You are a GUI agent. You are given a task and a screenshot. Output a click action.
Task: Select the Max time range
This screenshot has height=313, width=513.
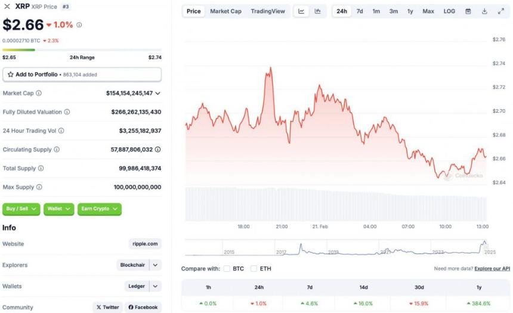(x=428, y=11)
